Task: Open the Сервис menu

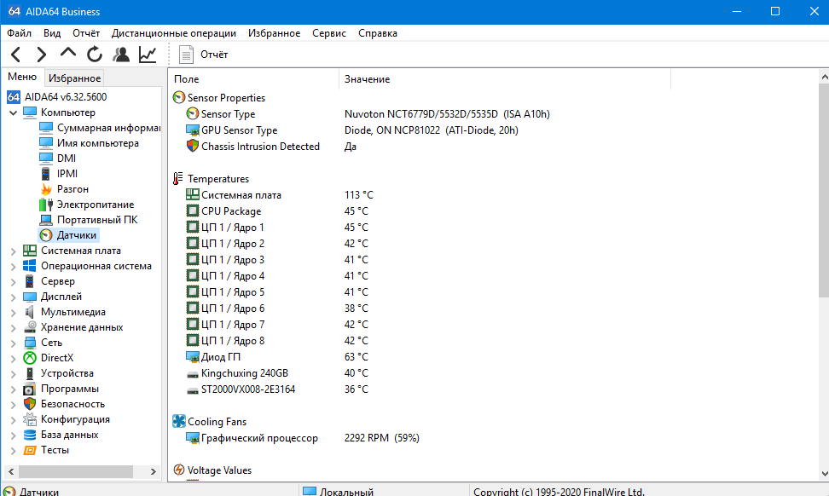Action: pyautogui.click(x=329, y=33)
